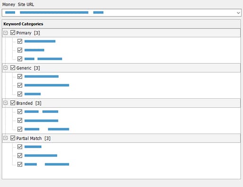The width and height of the screenshot is (243, 187).
Task: Collapse the Primary keyword category
Action: (6, 33)
